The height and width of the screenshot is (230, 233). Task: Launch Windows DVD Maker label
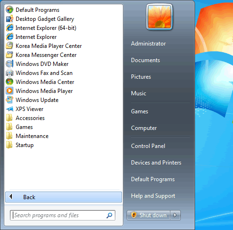click(x=42, y=64)
